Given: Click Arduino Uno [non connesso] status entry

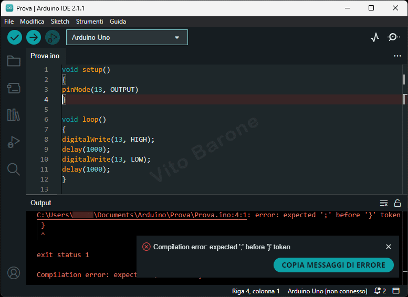Looking at the screenshot, I should coord(327,291).
